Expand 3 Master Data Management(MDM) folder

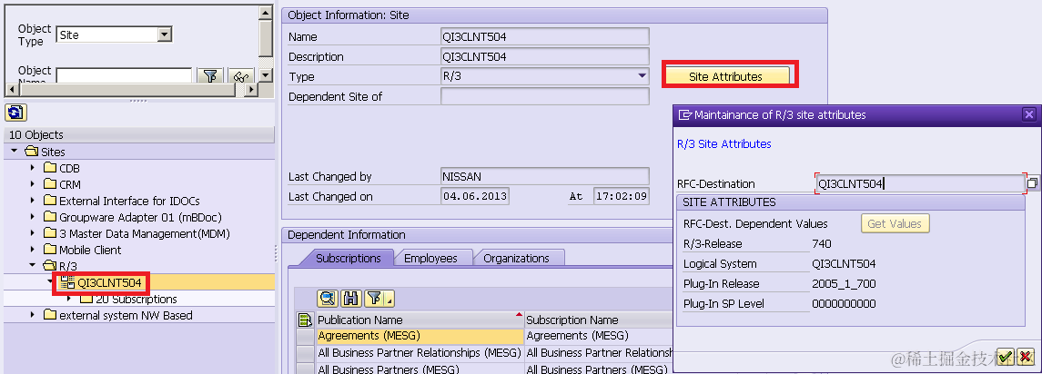click(x=32, y=233)
